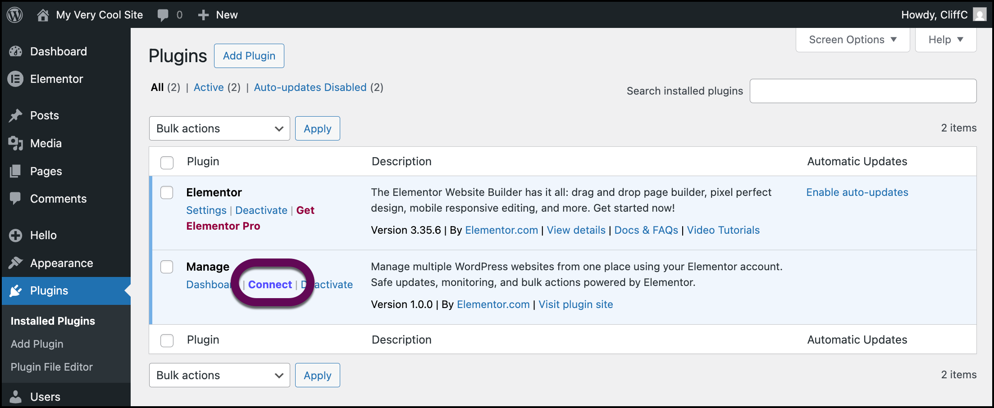Click the circled Connect link
994x408 pixels.
[x=270, y=284]
